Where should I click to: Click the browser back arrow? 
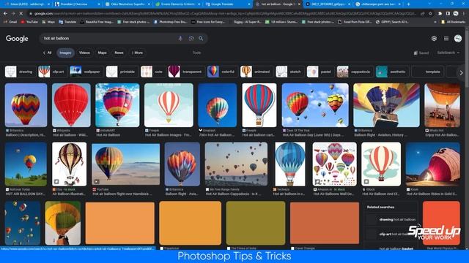tap(5, 14)
